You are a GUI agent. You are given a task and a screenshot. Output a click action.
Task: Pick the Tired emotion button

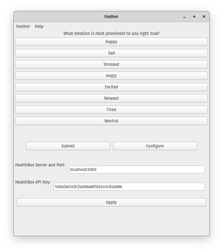(111, 110)
